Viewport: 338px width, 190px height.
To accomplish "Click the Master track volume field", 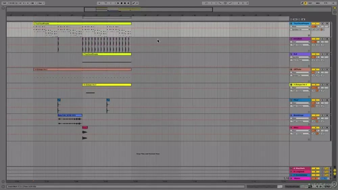I will click(x=316, y=179).
